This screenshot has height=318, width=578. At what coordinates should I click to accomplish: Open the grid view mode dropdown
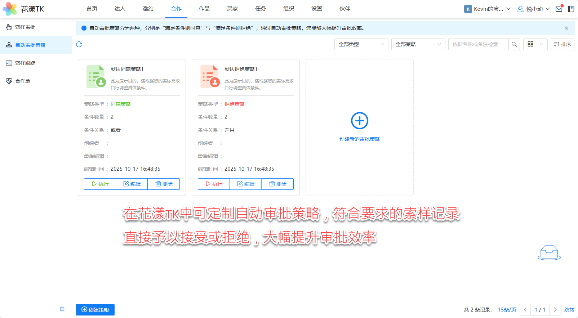point(535,44)
